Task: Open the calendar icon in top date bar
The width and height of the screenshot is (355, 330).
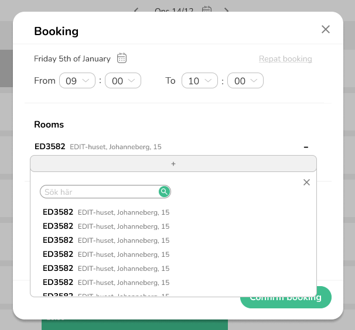Action: (x=206, y=10)
